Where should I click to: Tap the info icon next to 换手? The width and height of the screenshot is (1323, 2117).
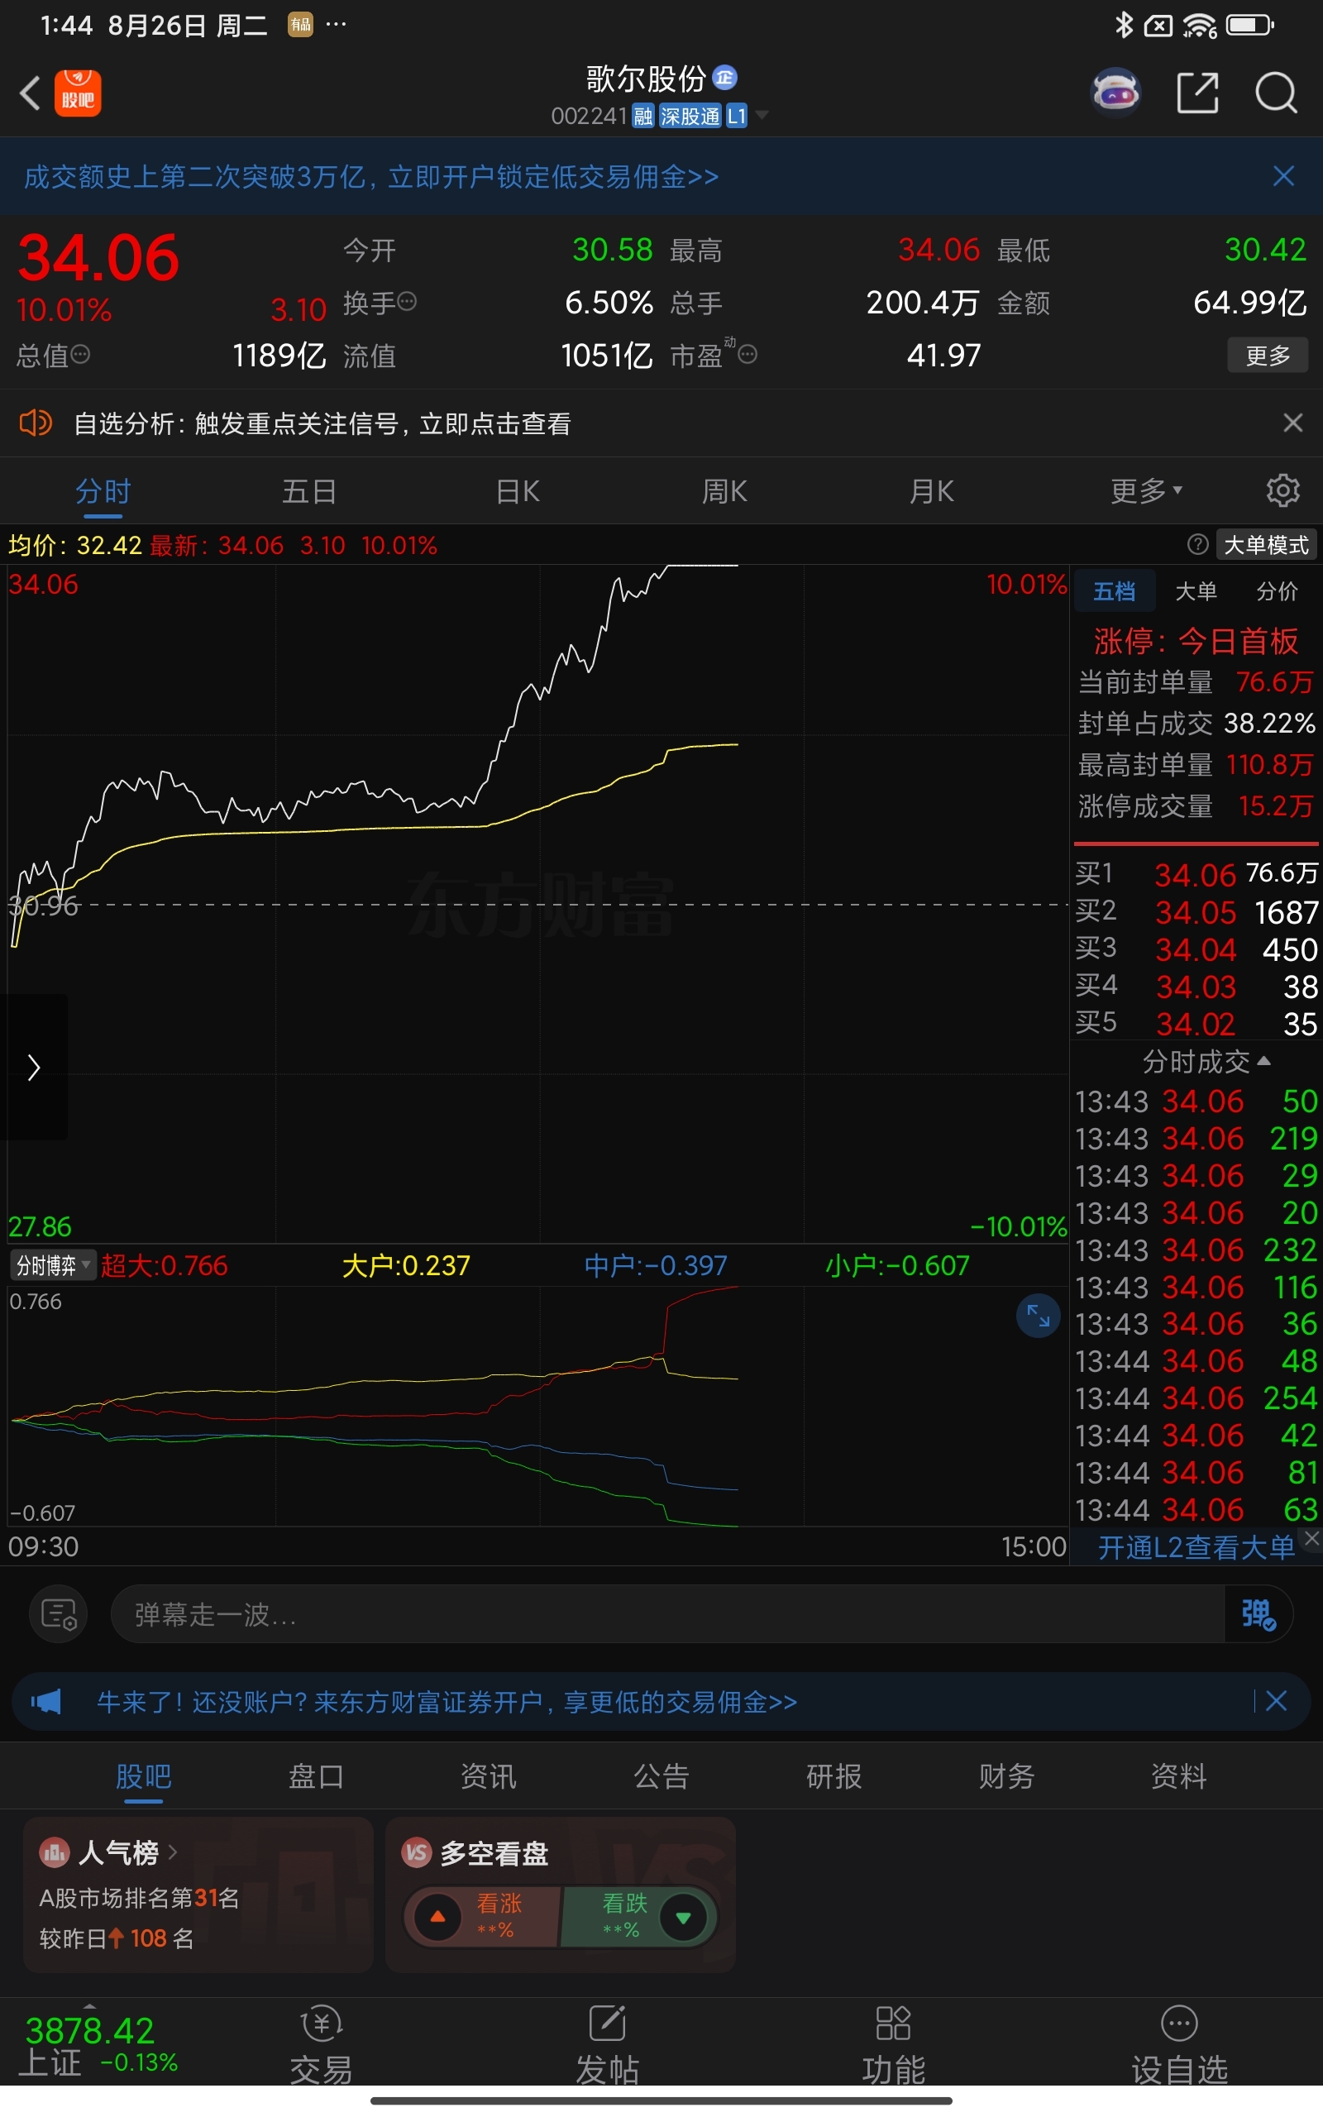pyautogui.click(x=407, y=302)
